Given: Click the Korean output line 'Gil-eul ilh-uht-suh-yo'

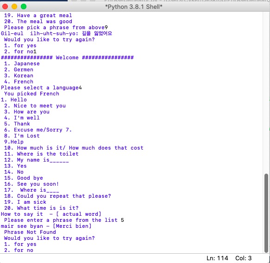Looking at the screenshot, I should point(57,33).
